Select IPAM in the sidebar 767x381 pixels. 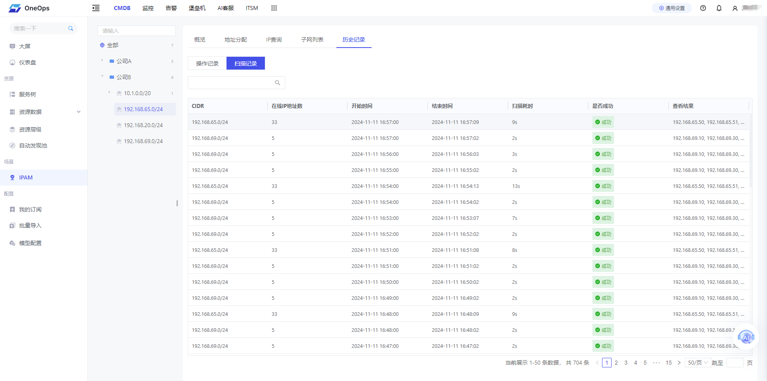pyautogui.click(x=44, y=178)
